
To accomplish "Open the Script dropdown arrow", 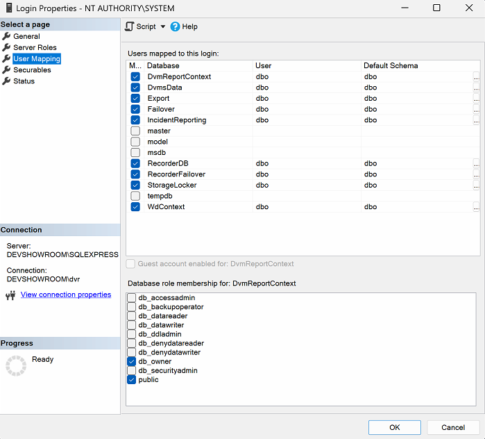I will [x=163, y=26].
